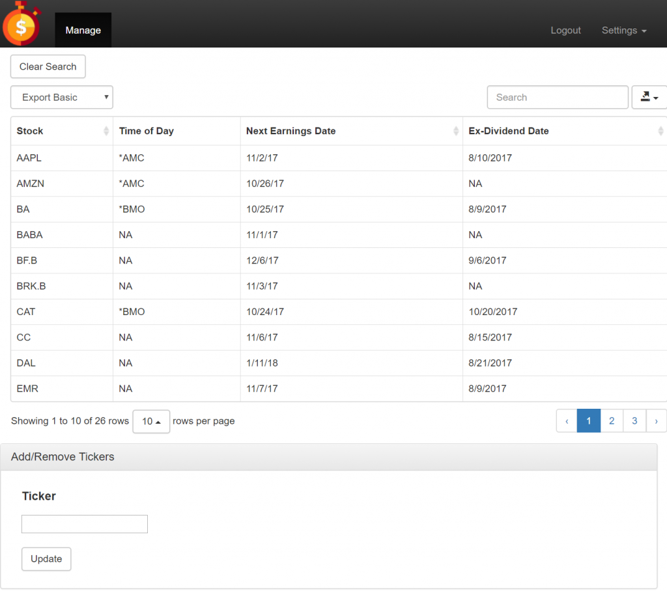Click the *BMO cell in CAT row
The height and width of the screenshot is (591, 667).
[177, 312]
